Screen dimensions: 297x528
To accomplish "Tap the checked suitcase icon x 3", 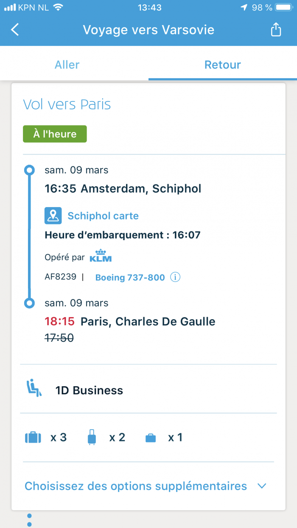I will (x=33, y=438).
